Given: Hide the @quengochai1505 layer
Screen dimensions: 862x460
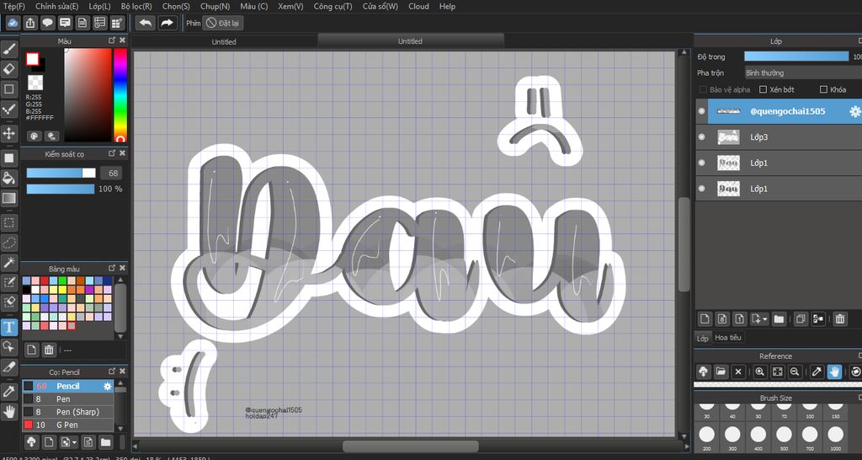Looking at the screenshot, I should coord(701,111).
